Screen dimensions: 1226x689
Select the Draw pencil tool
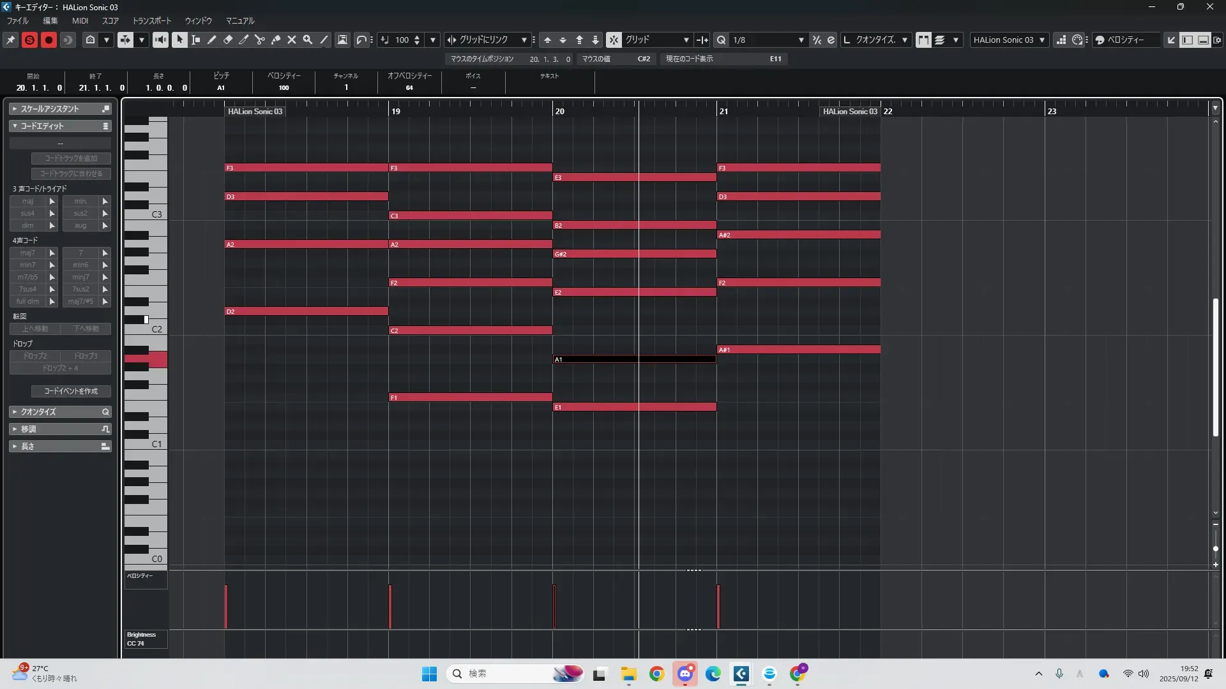pos(212,40)
